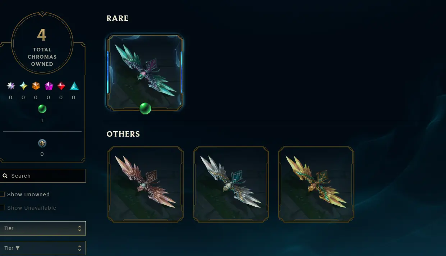446x256 pixels.
Task: Select the rose pink chroma thumbnail
Action: [x=146, y=184]
